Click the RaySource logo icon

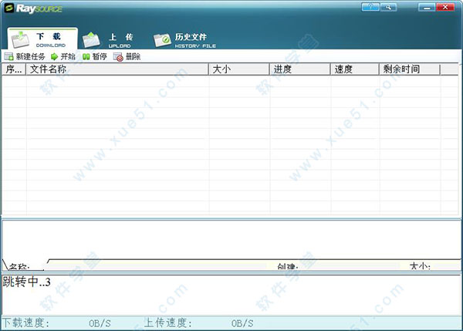[x=9, y=8]
